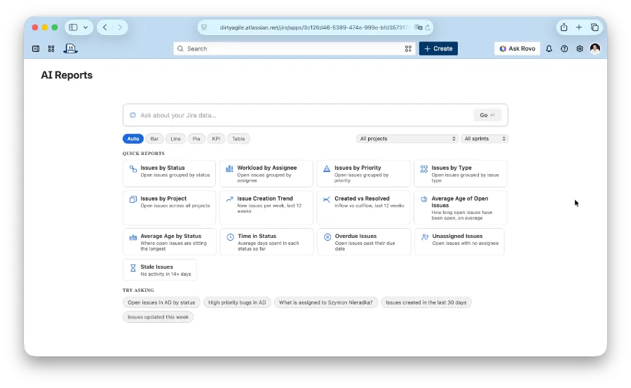Reload the page in address bar
The width and height of the screenshot is (631, 388).
tap(428, 27)
